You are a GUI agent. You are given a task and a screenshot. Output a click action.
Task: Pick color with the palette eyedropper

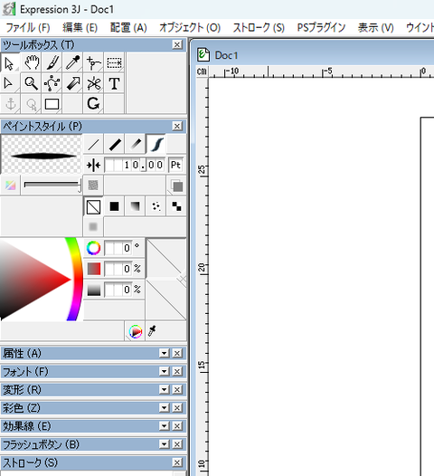click(152, 331)
